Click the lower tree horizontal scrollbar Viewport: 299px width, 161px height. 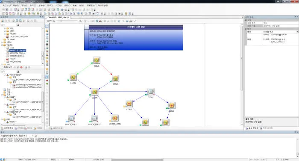[x=14, y=125]
